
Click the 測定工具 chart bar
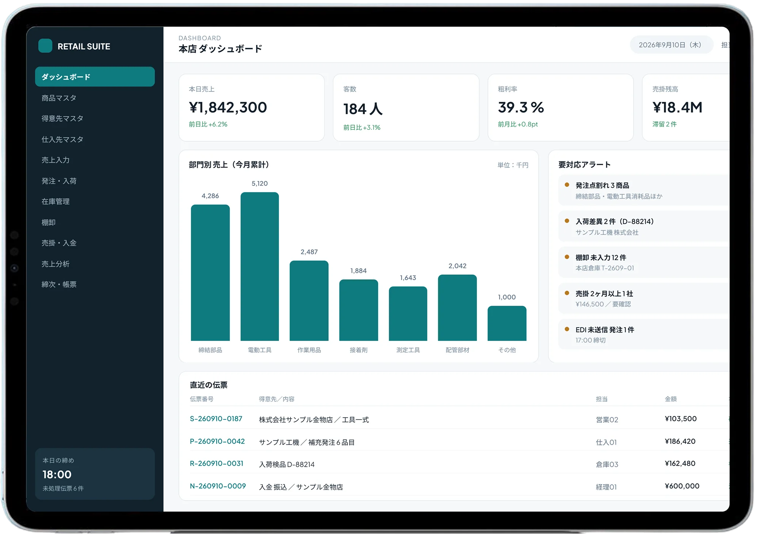click(408, 313)
